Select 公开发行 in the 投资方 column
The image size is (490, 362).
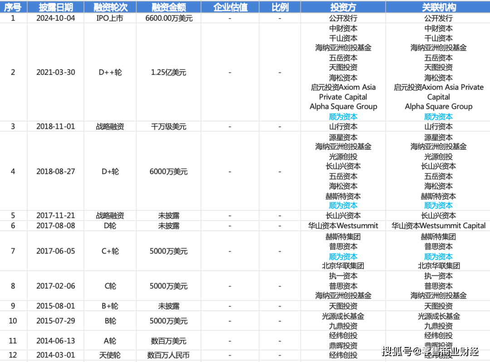[x=343, y=18]
